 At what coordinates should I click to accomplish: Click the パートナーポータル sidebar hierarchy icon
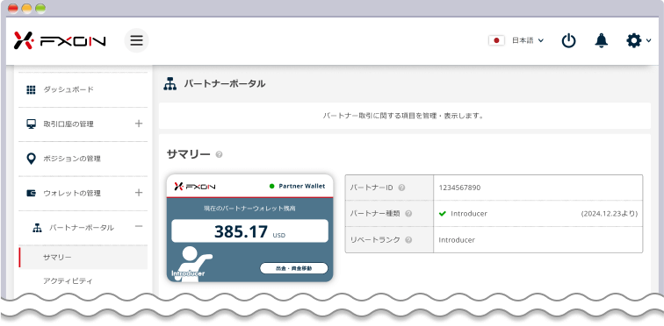coord(37,228)
